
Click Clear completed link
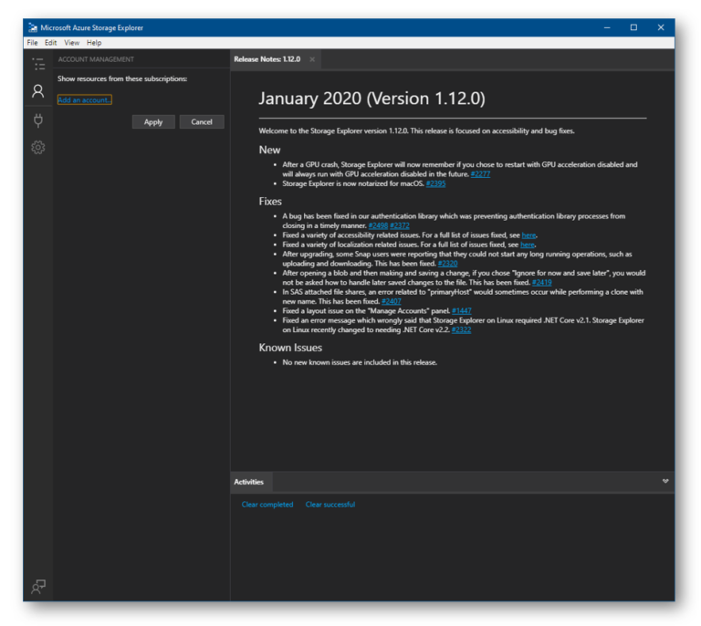[267, 505]
